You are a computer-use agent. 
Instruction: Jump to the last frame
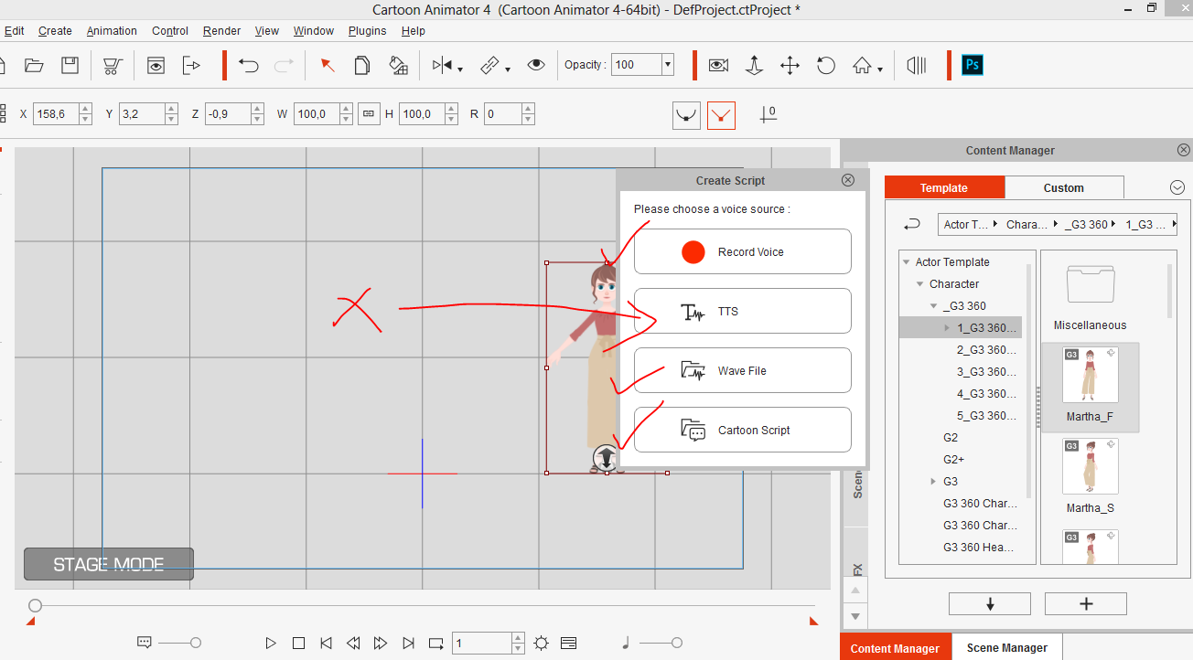(x=408, y=644)
